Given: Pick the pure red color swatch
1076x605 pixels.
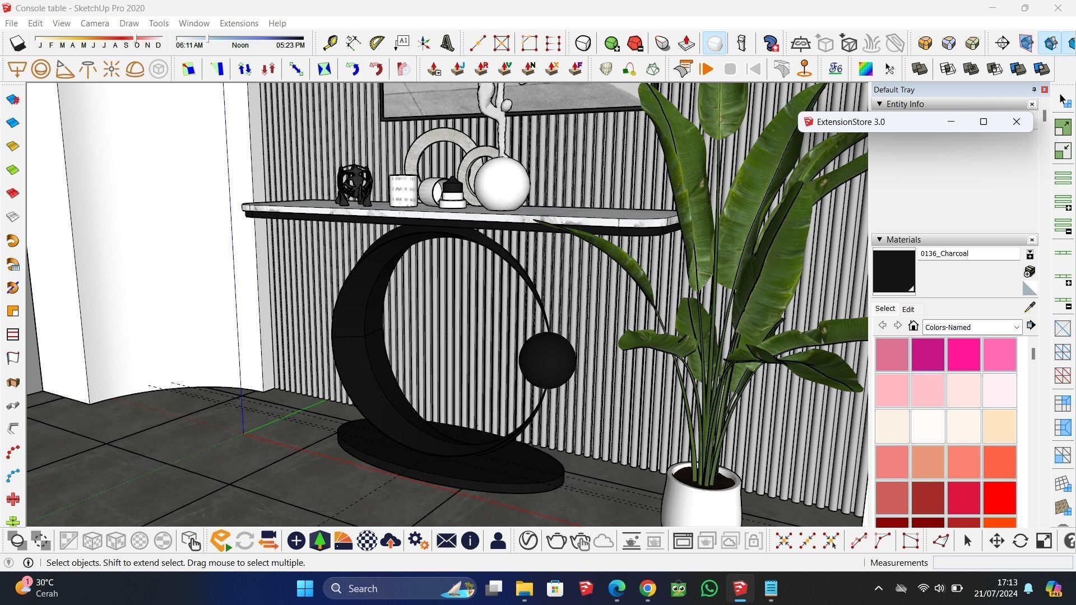Looking at the screenshot, I should click(x=999, y=498).
